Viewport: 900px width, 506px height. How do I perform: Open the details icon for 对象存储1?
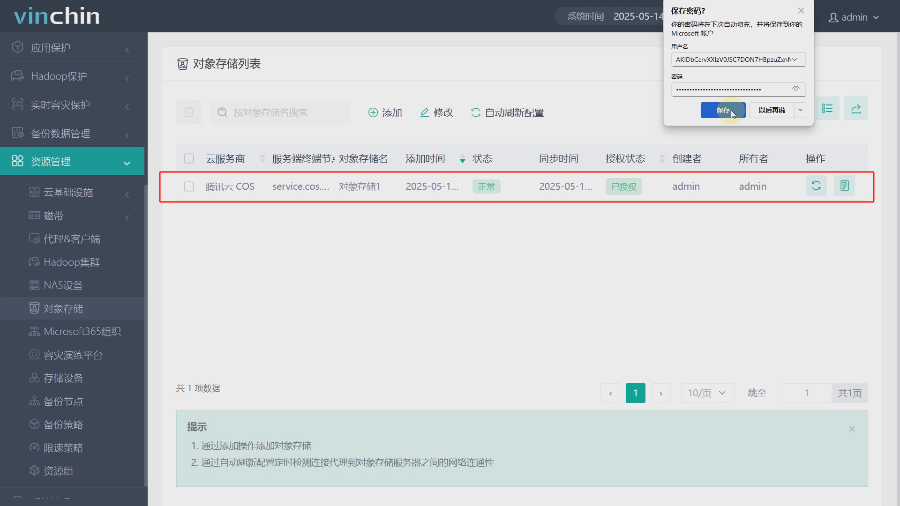point(844,186)
